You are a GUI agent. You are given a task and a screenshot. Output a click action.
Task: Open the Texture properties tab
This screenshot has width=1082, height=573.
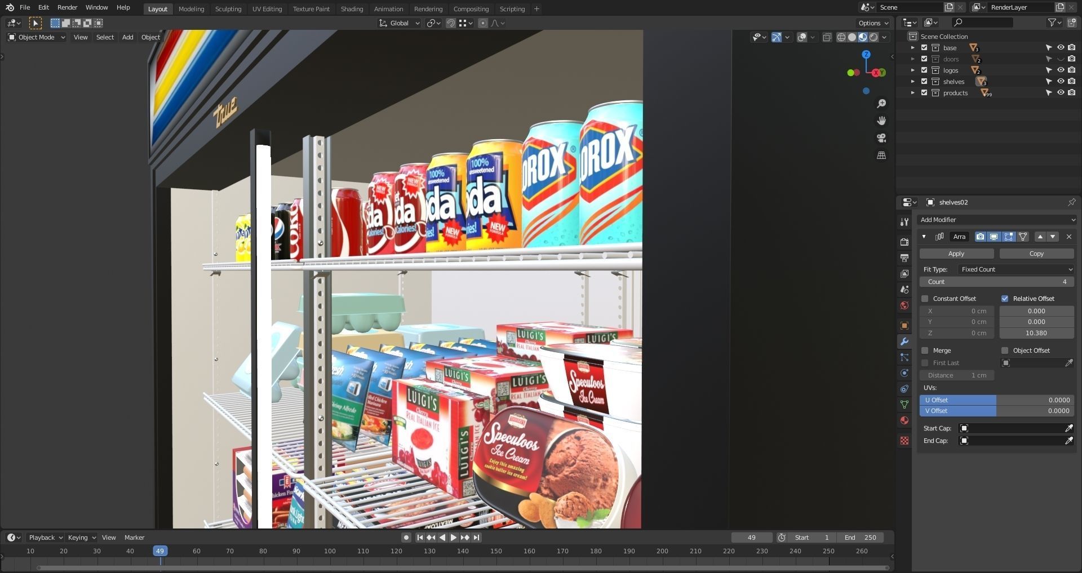[904, 441]
